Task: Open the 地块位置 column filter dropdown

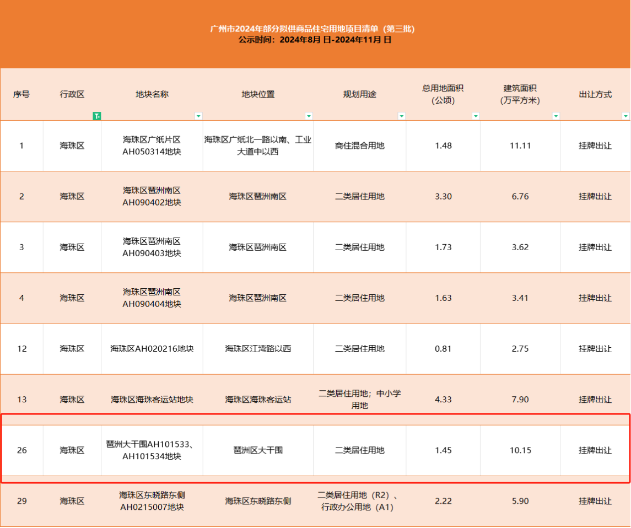Action: pyautogui.click(x=309, y=116)
